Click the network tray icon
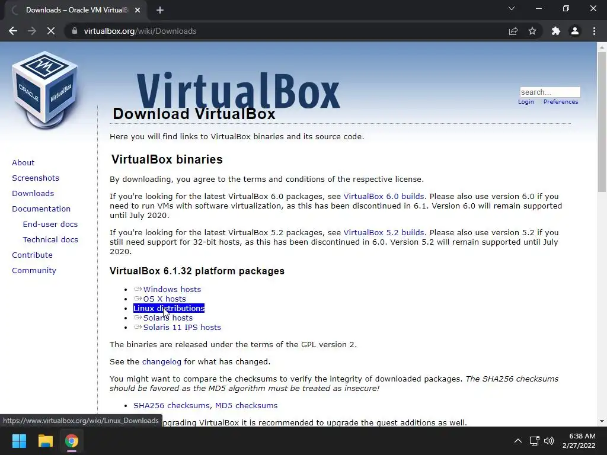The height and width of the screenshot is (455, 607). coord(535,441)
